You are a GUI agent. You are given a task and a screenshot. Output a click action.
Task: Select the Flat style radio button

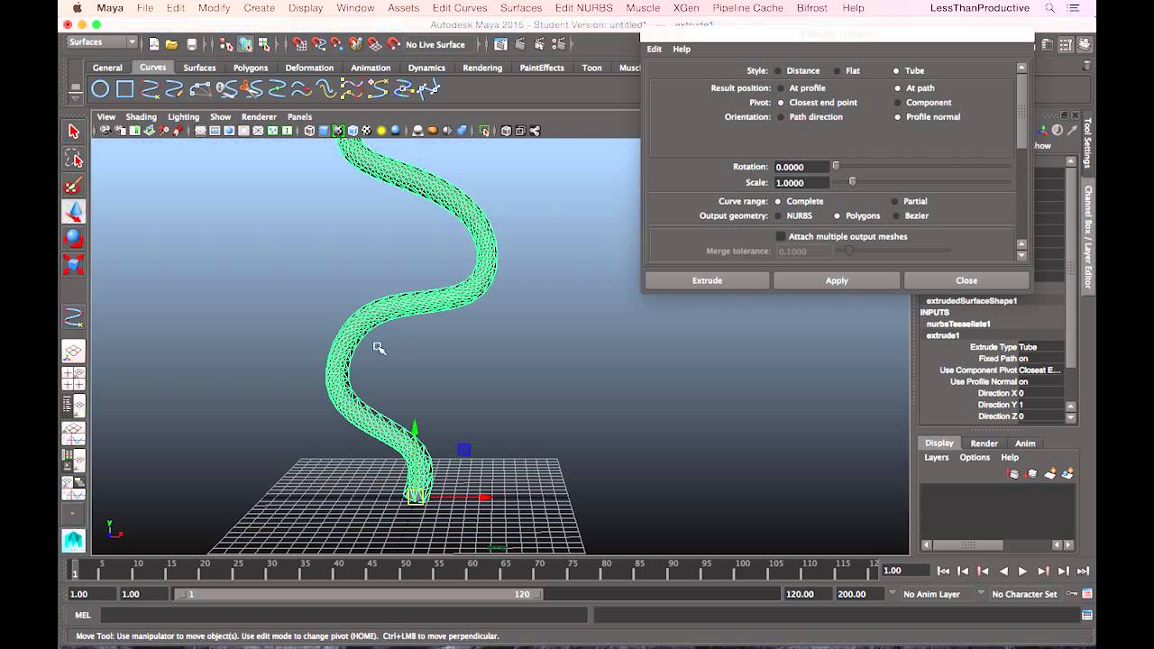tap(837, 71)
